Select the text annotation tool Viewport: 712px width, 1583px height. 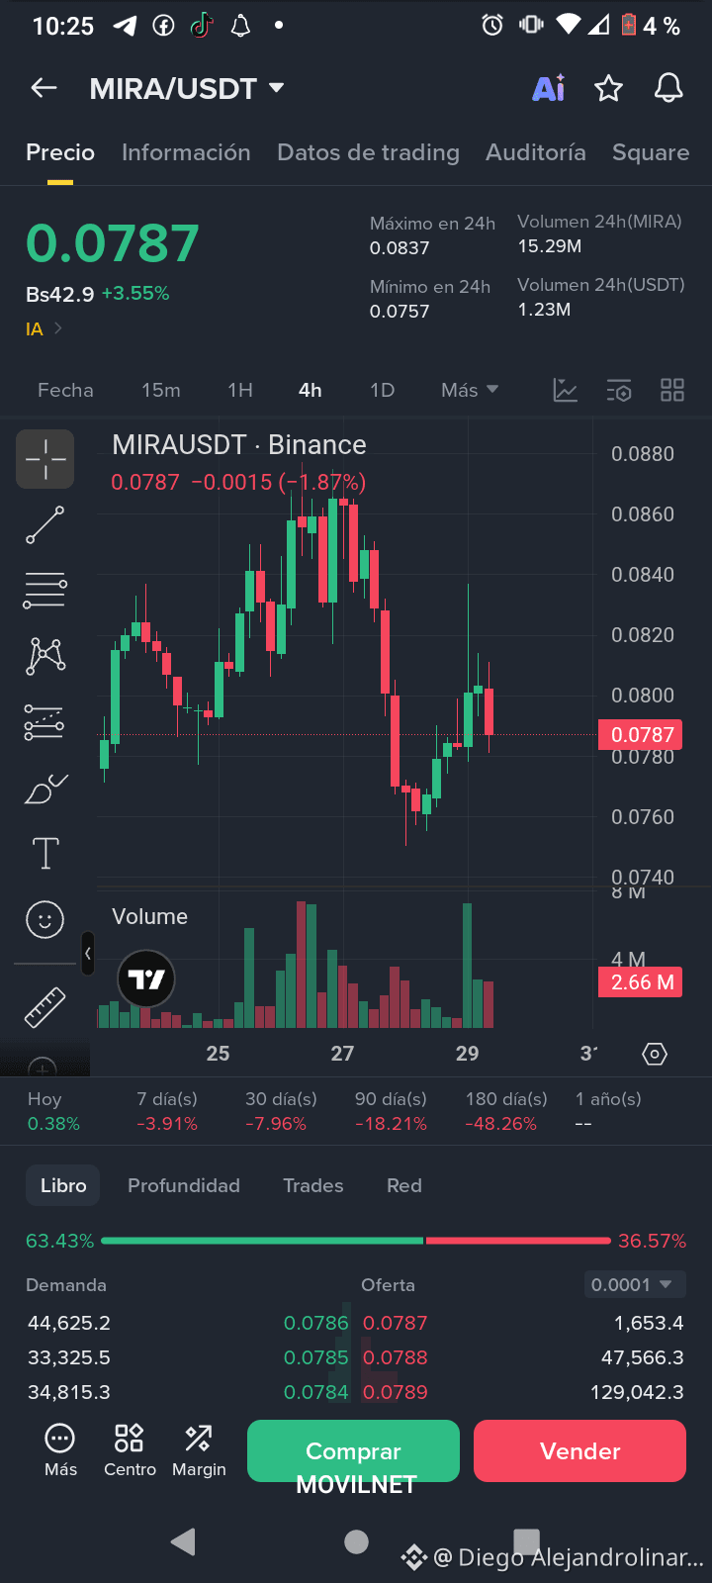45,853
